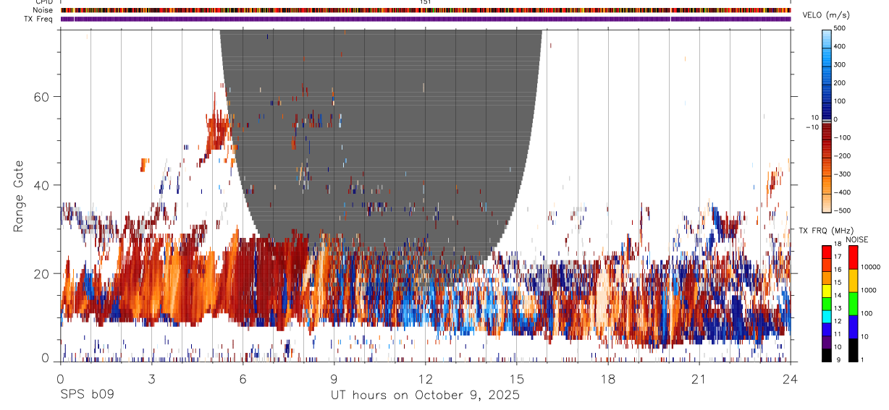Image resolution: width=889 pixels, height=410 pixels.
Task: Click hour 9 on the UT time axis
Action: (x=334, y=378)
